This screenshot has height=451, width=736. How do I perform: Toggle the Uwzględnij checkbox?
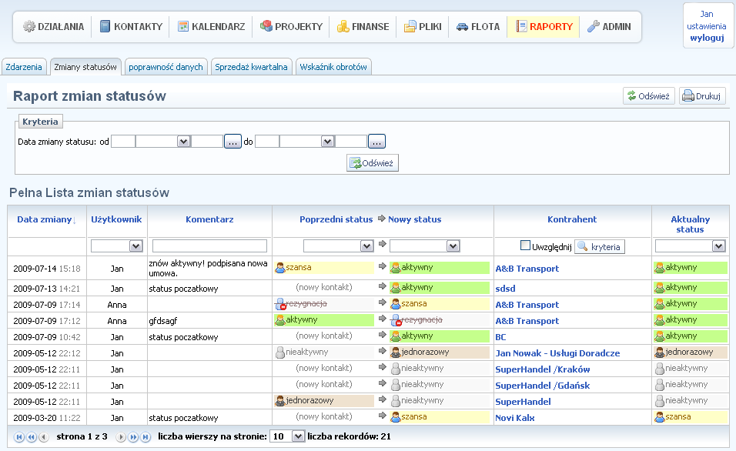pyautogui.click(x=526, y=246)
